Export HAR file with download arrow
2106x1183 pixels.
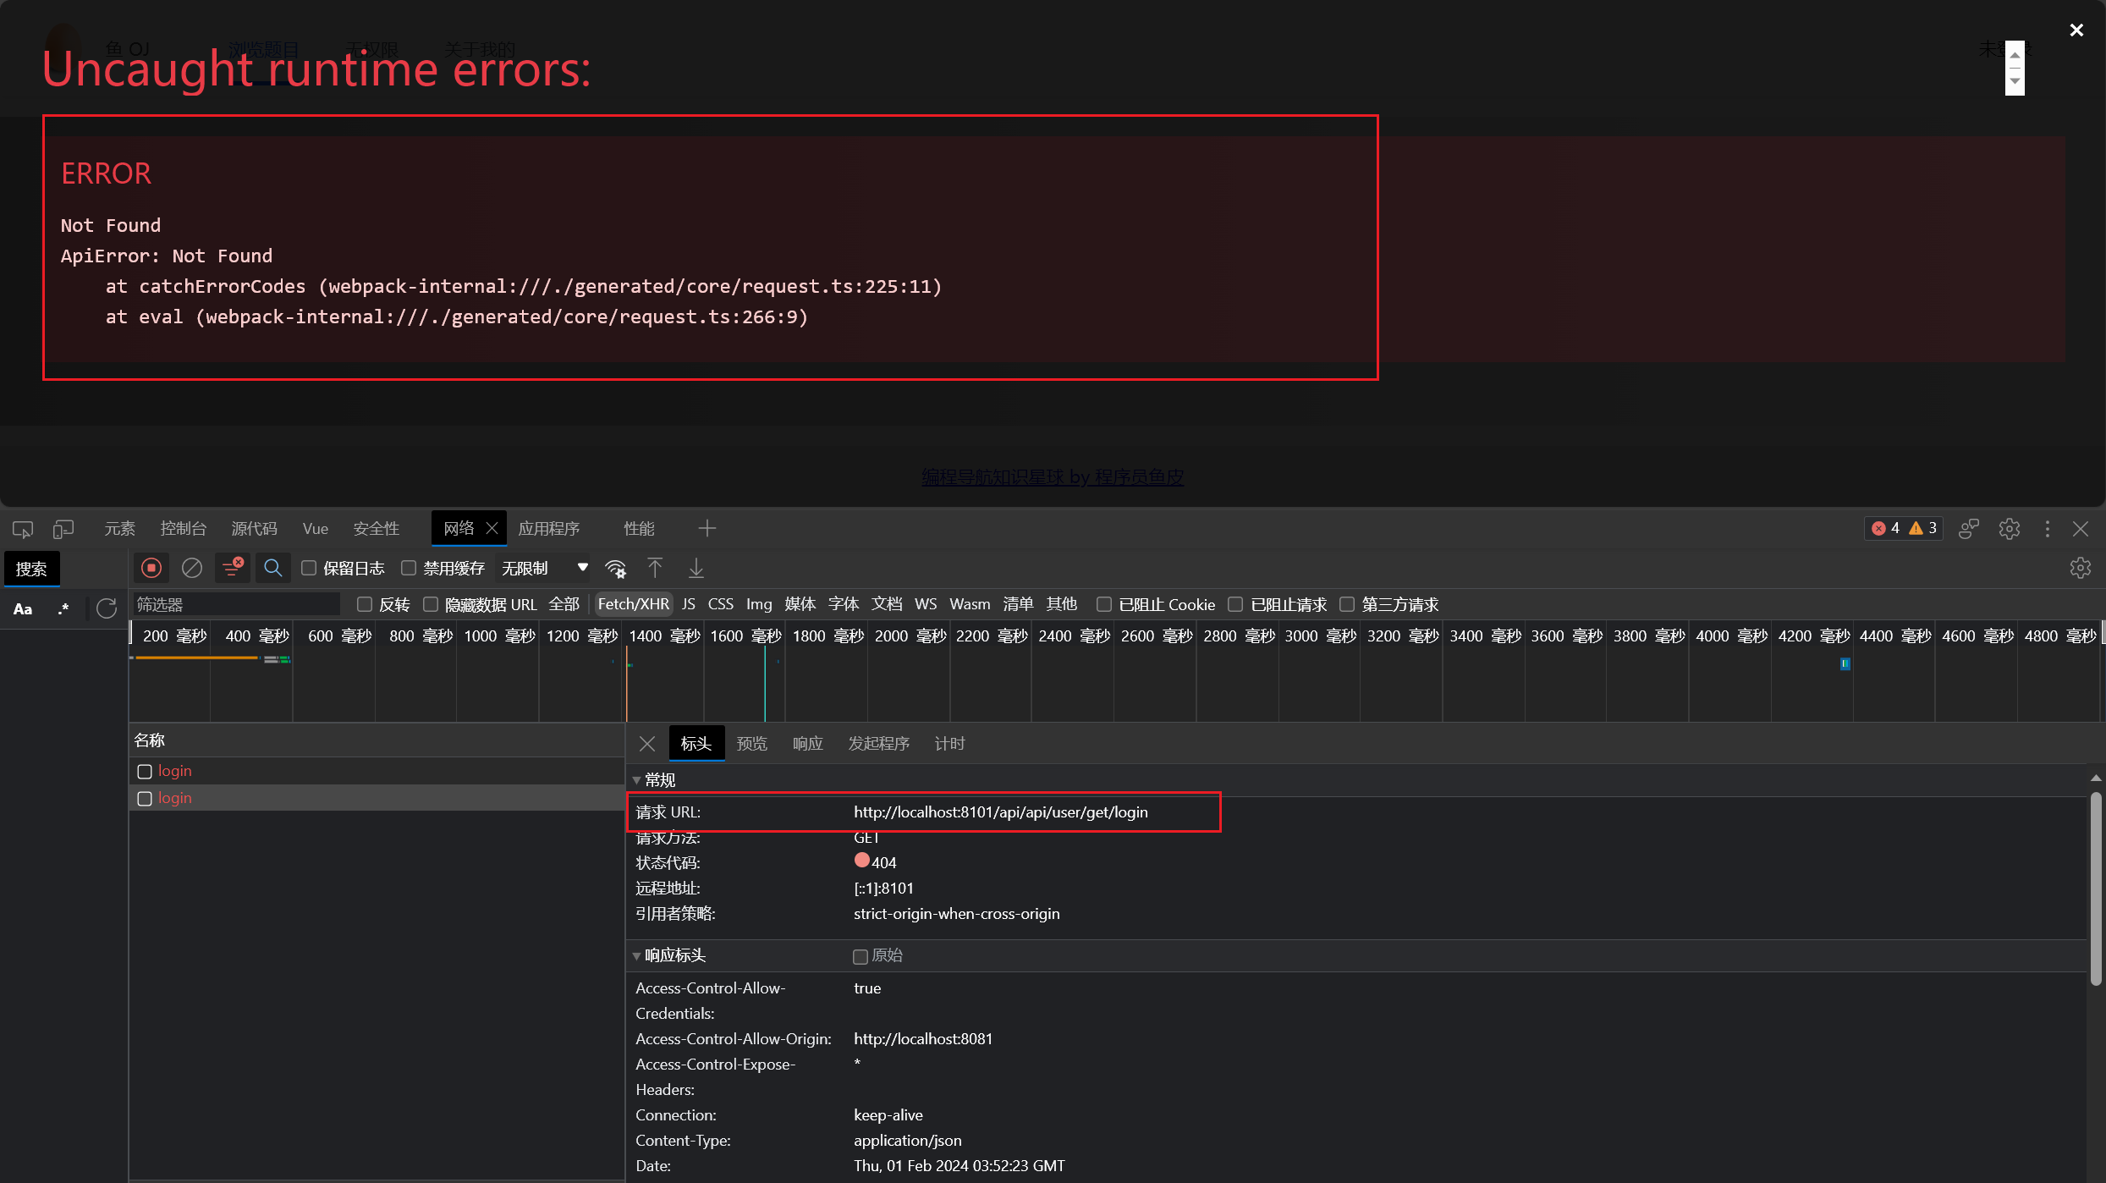point(696,568)
